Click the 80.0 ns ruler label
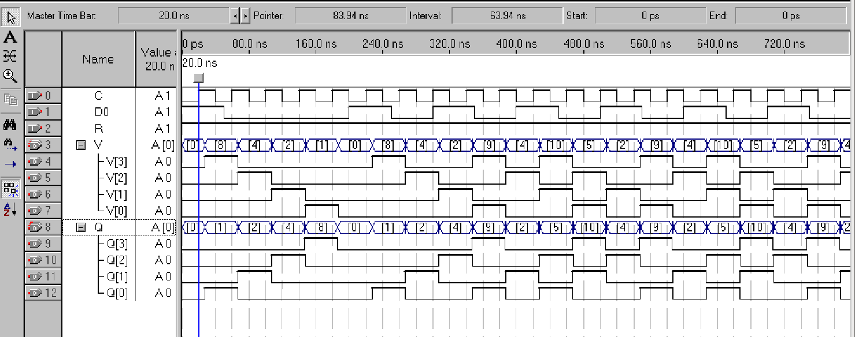Screen dimensions: 855x337 250,44
